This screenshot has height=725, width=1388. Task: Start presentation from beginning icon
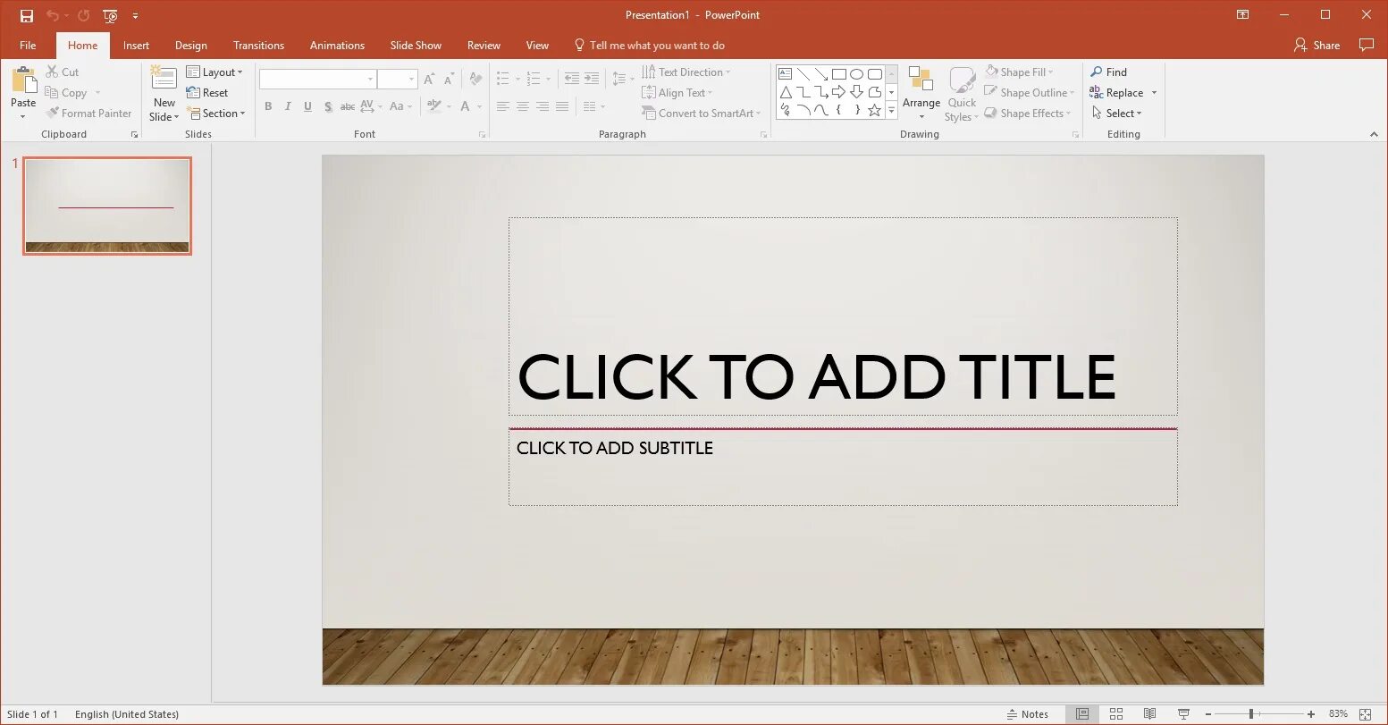click(110, 15)
